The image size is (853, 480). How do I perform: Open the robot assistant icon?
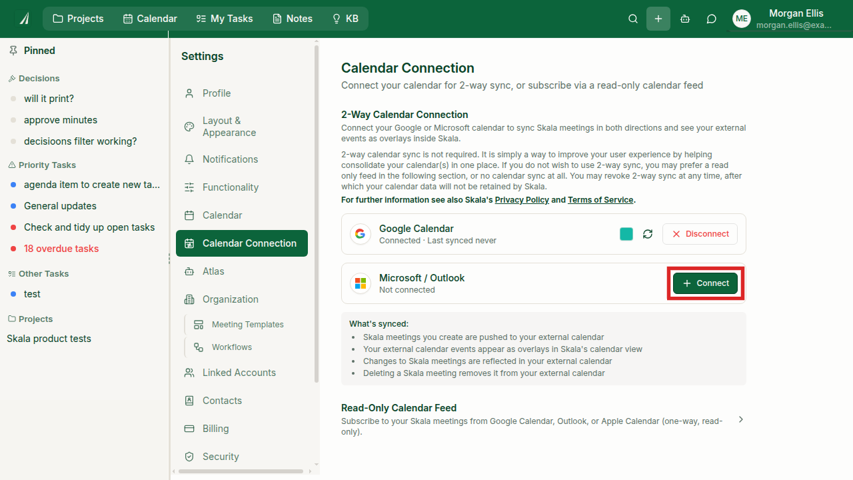pyautogui.click(x=685, y=19)
